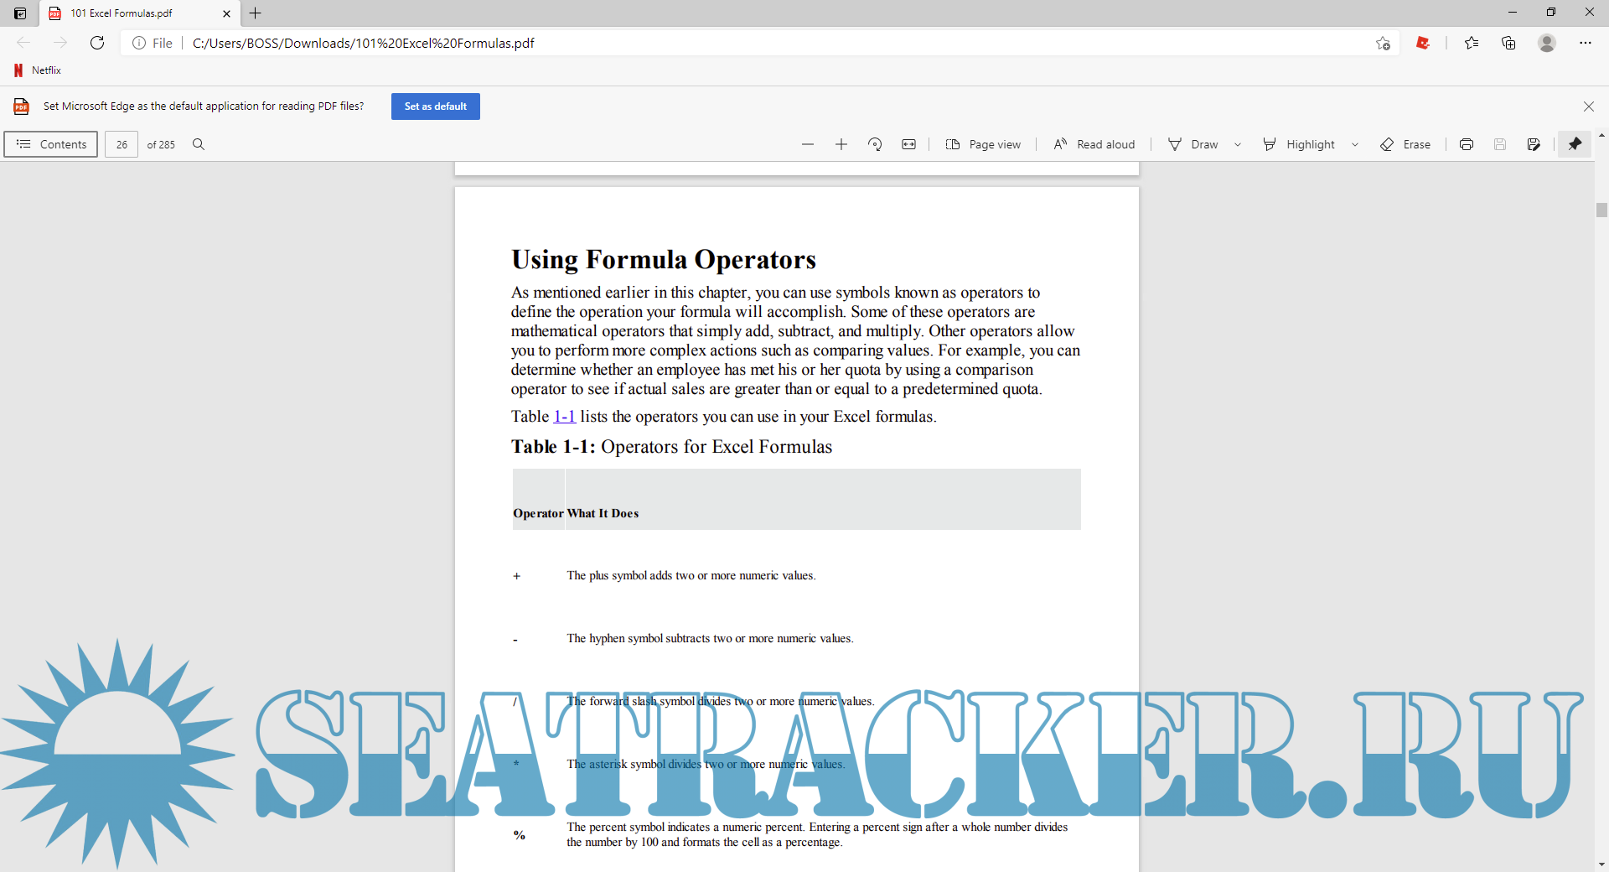
Task: Rotate the PDF page
Action: click(x=875, y=144)
